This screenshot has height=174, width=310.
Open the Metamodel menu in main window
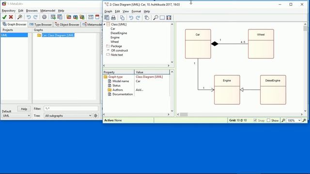47,11
